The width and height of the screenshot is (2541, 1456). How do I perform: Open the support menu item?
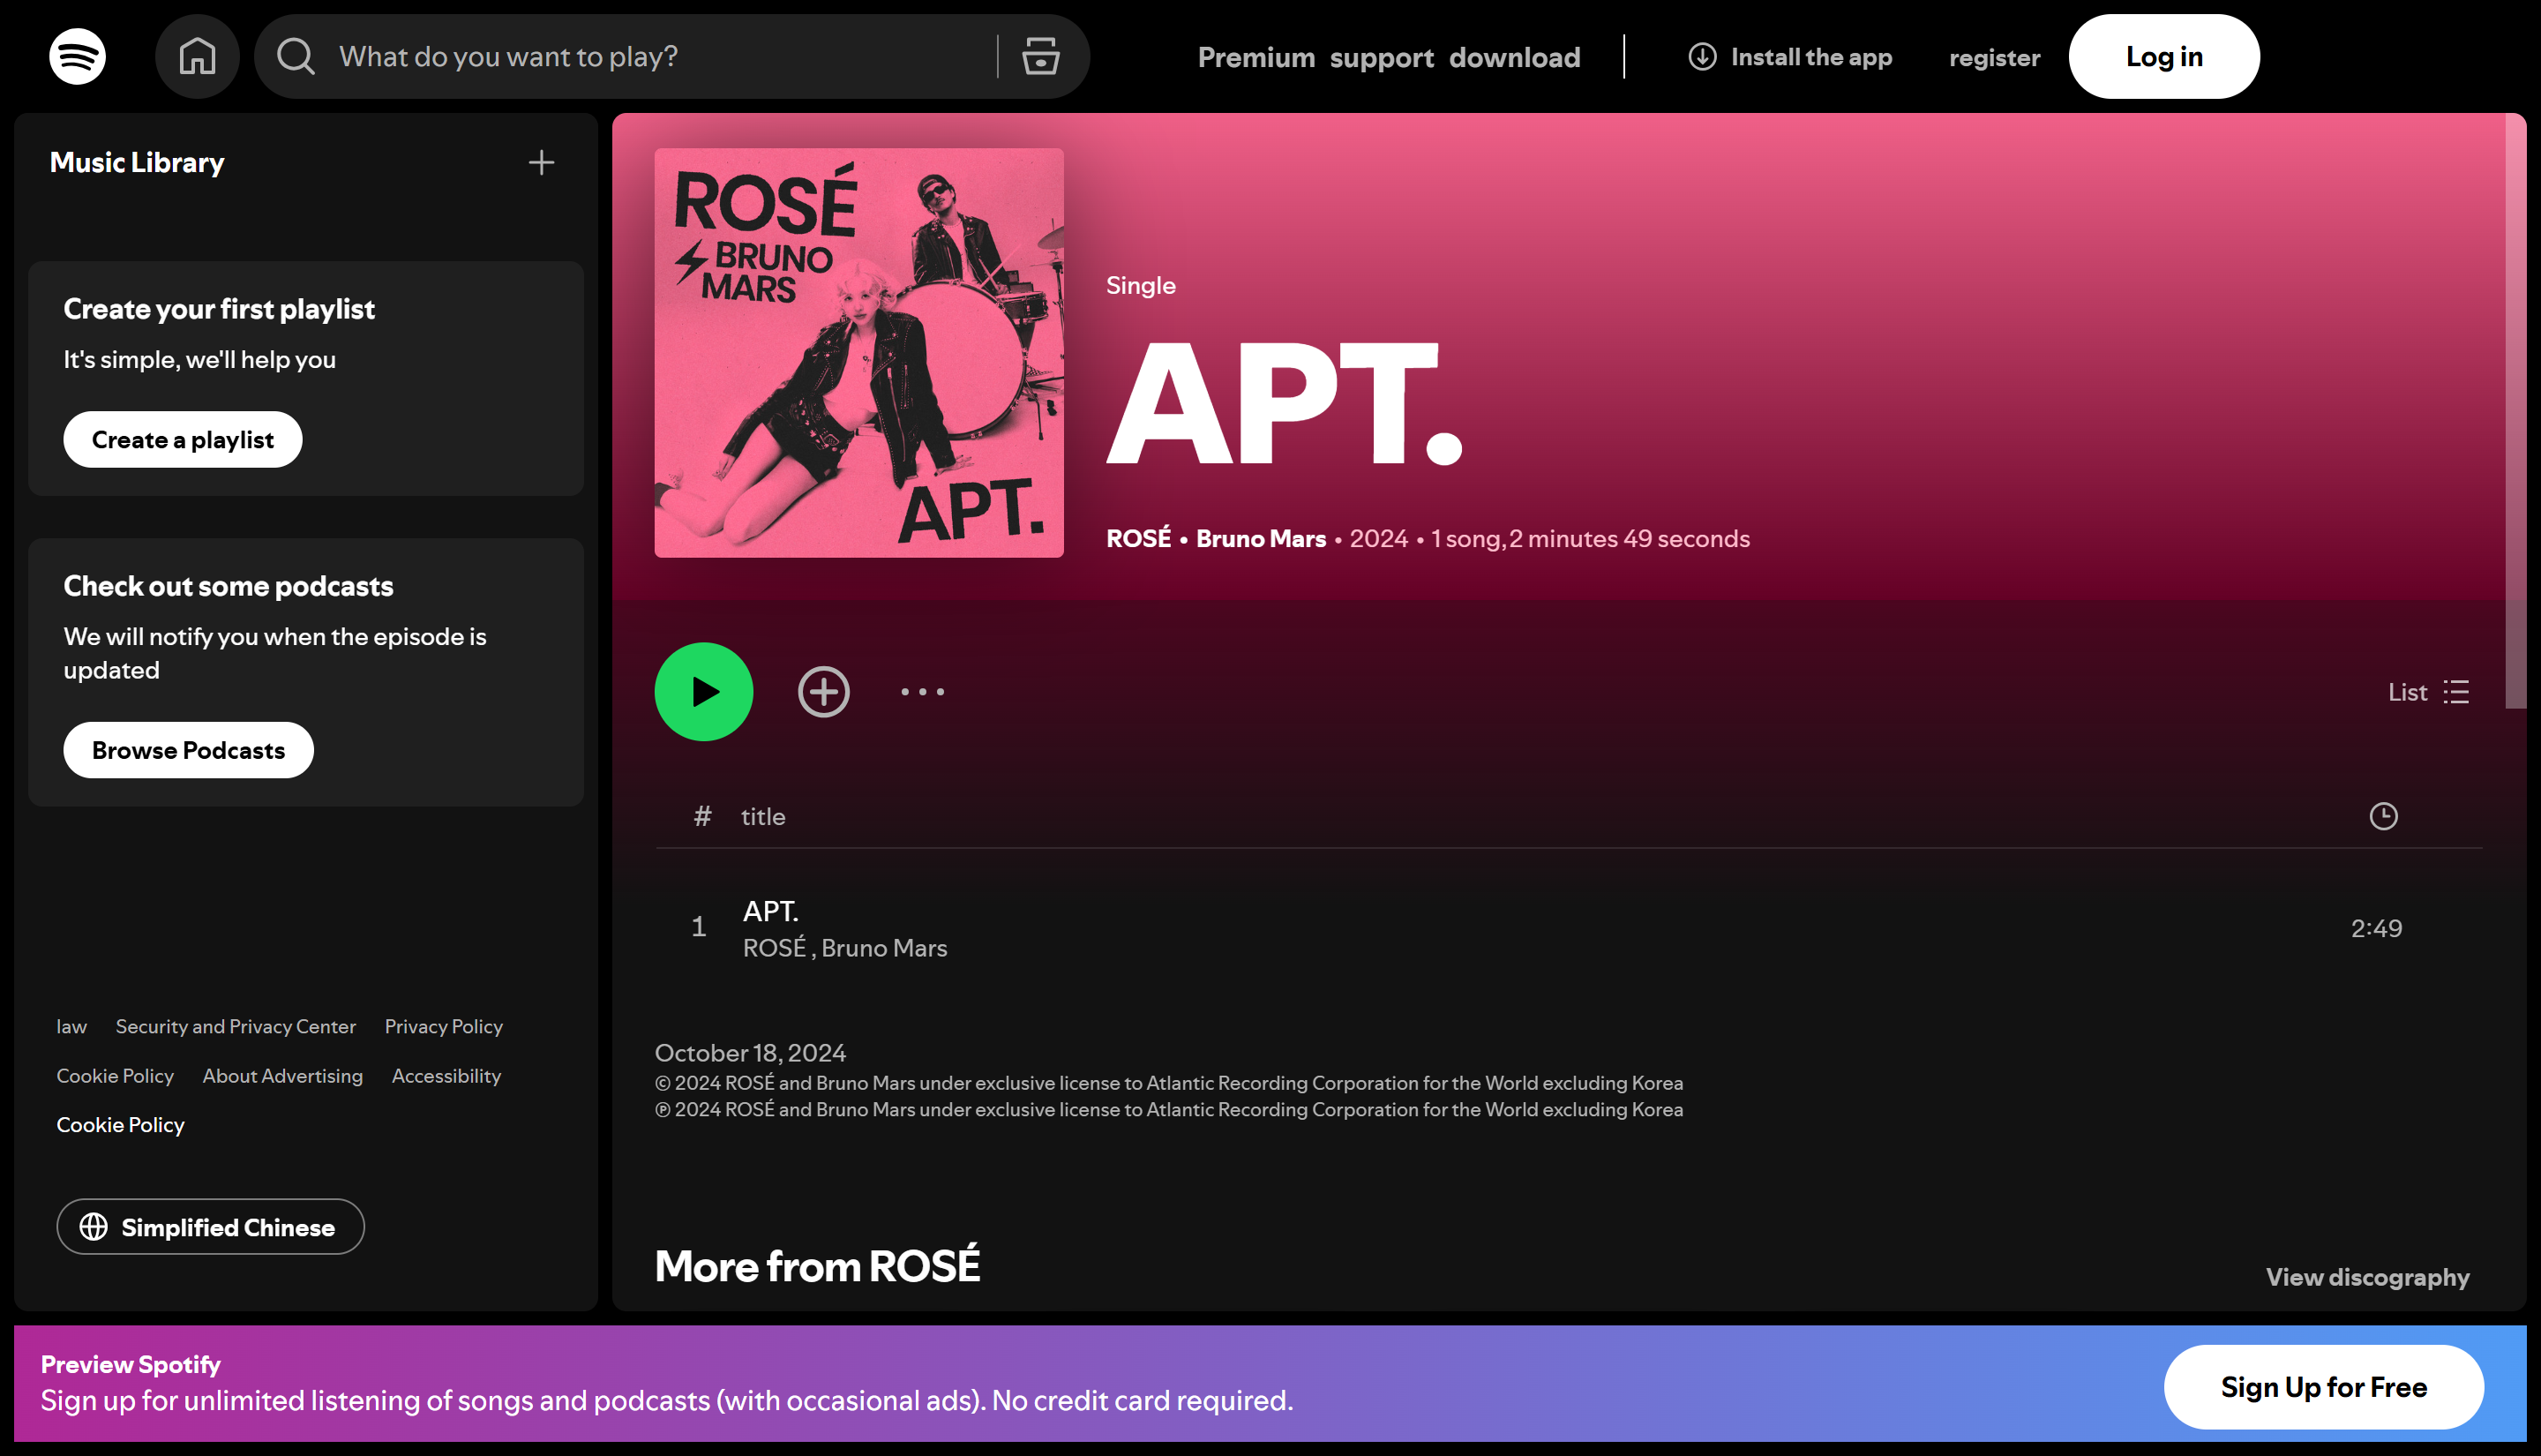pos(1383,57)
